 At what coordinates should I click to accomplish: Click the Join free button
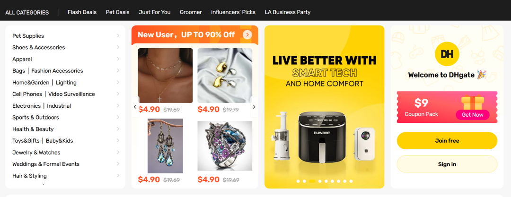(x=447, y=141)
